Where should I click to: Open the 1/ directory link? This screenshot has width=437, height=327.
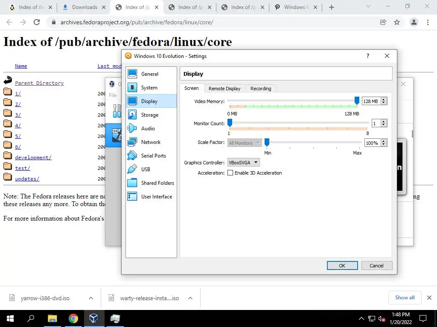(18, 93)
